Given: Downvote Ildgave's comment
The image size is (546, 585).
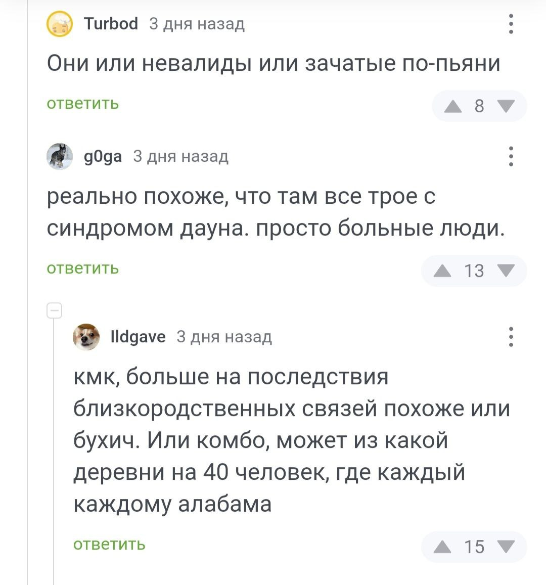Looking at the screenshot, I should (506, 547).
